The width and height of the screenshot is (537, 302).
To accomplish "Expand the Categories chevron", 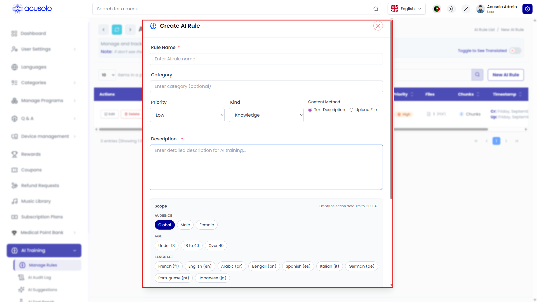I will coord(75,83).
